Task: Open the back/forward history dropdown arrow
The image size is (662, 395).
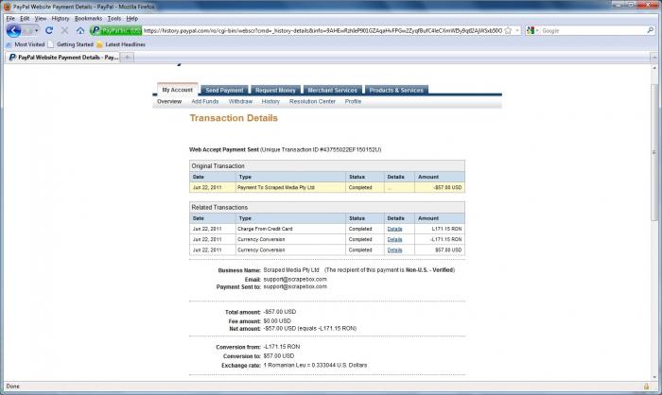Action: click(36, 31)
